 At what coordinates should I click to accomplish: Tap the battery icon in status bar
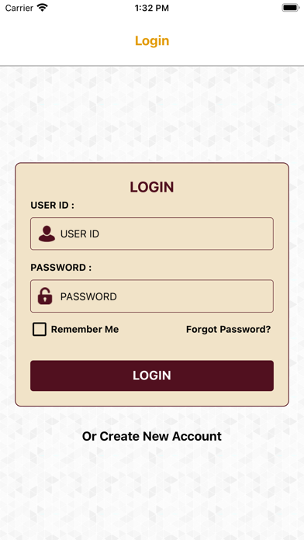(x=291, y=8)
